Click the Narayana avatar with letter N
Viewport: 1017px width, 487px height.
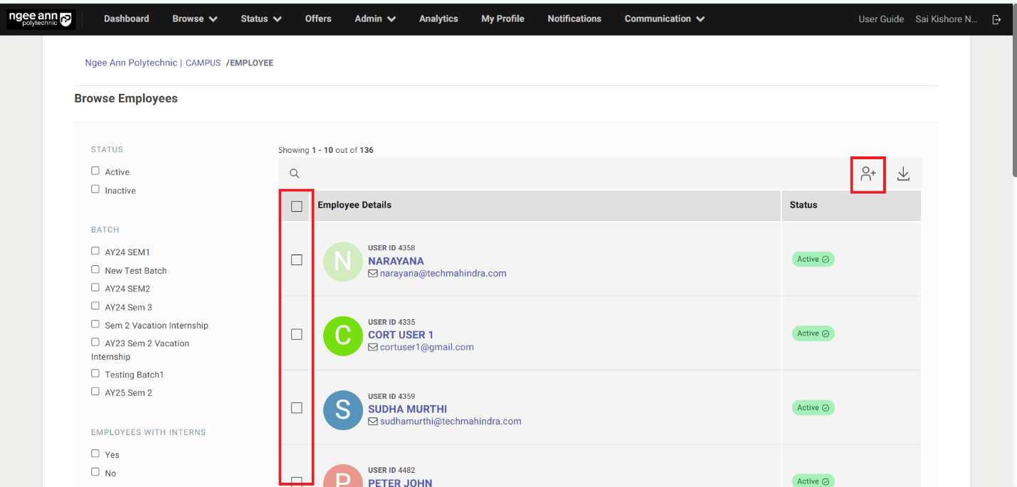tap(342, 261)
